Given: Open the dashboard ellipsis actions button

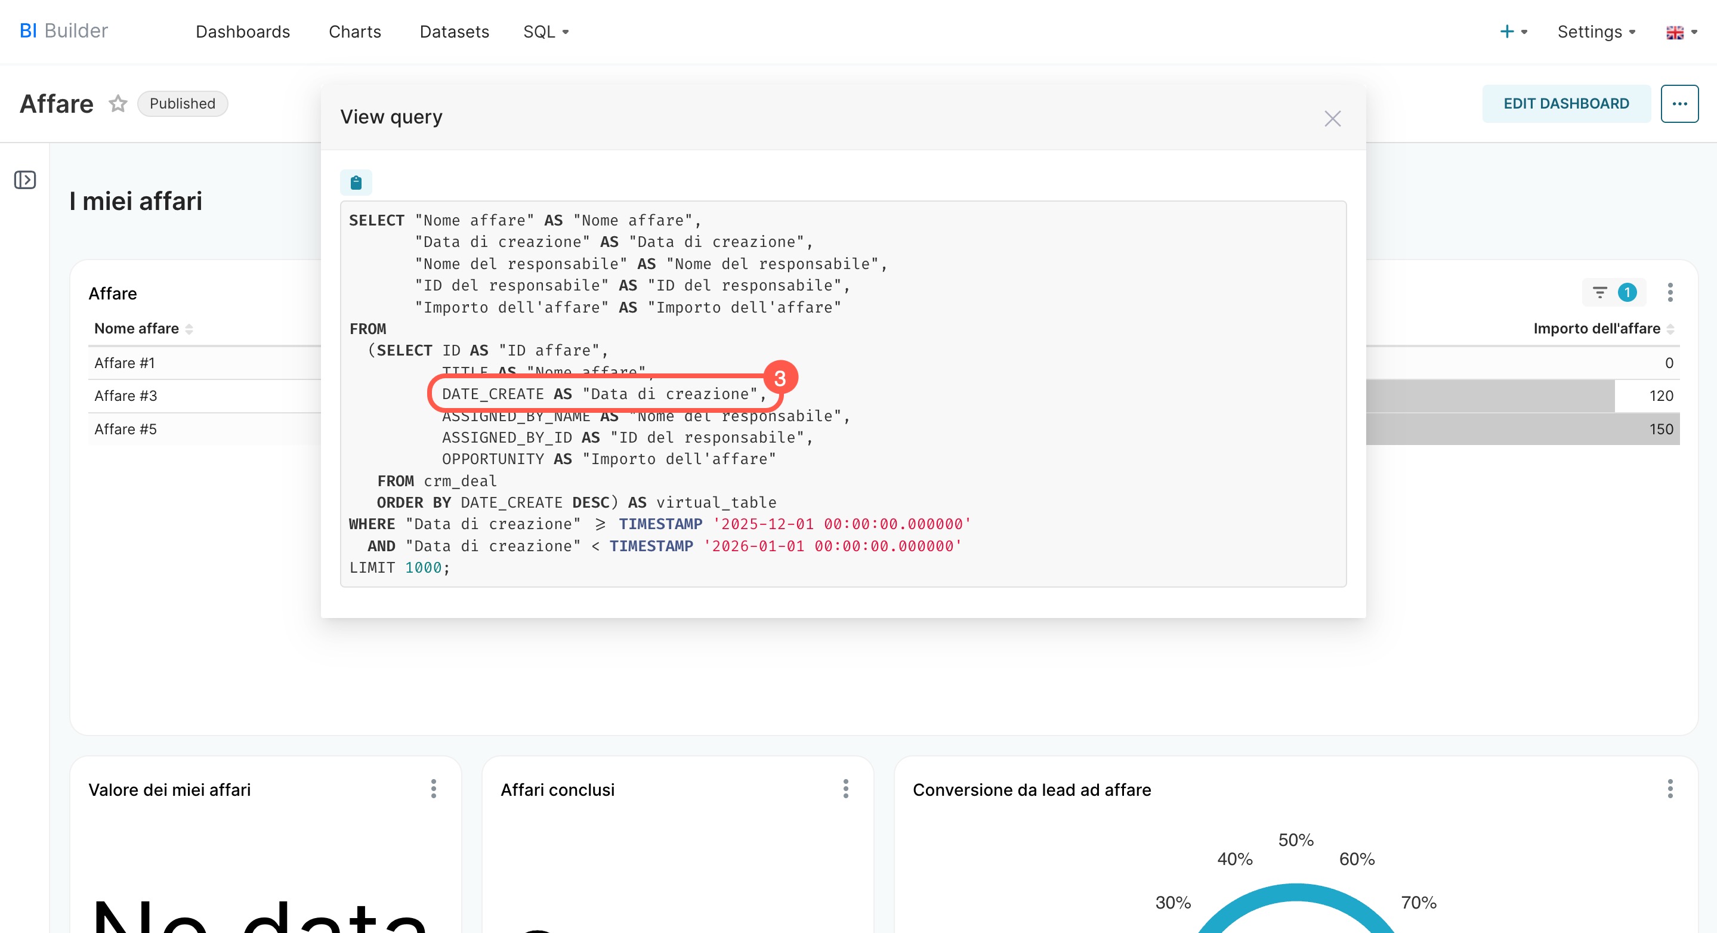Looking at the screenshot, I should [1679, 103].
